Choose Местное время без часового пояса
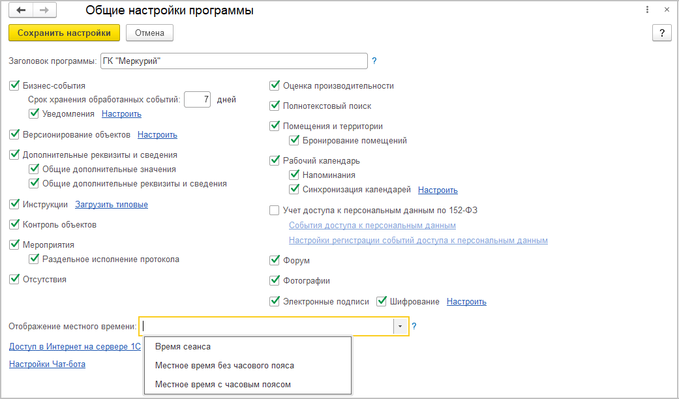 (x=224, y=366)
